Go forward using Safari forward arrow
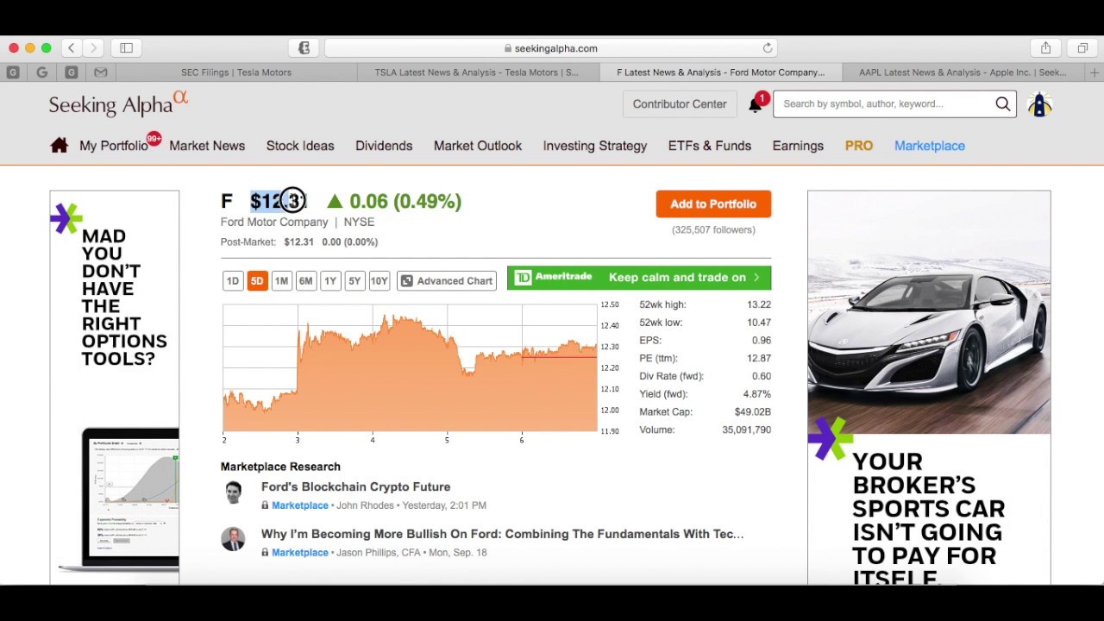 [x=93, y=48]
